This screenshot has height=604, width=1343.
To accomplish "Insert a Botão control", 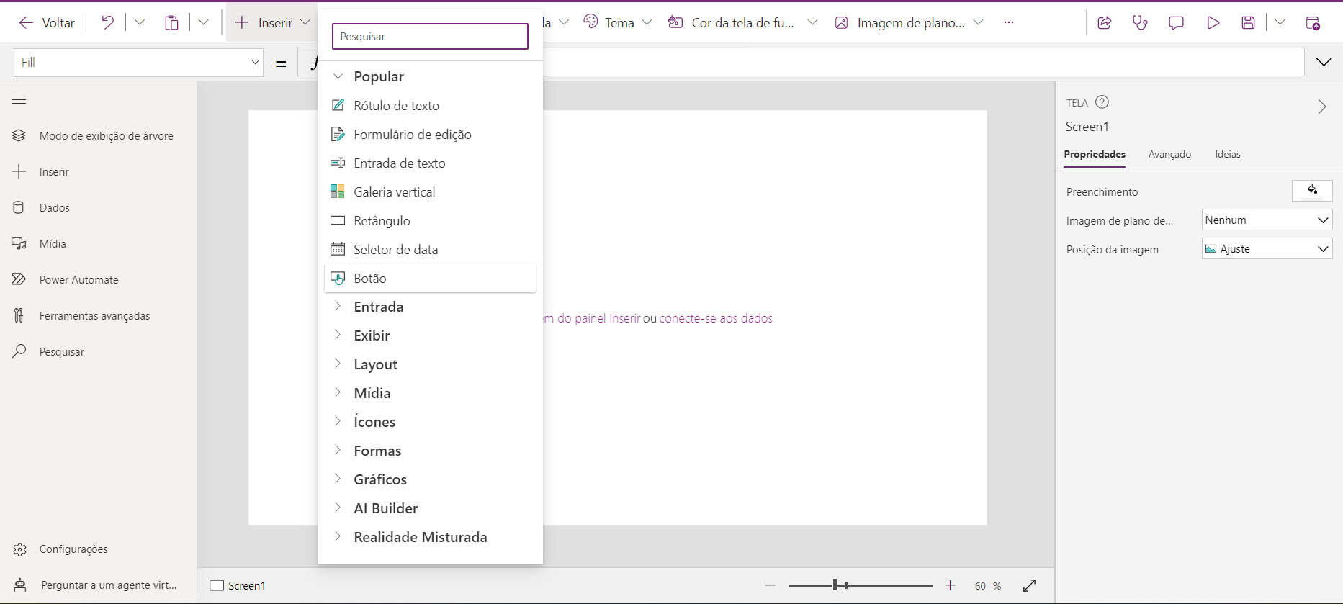I will tap(430, 278).
